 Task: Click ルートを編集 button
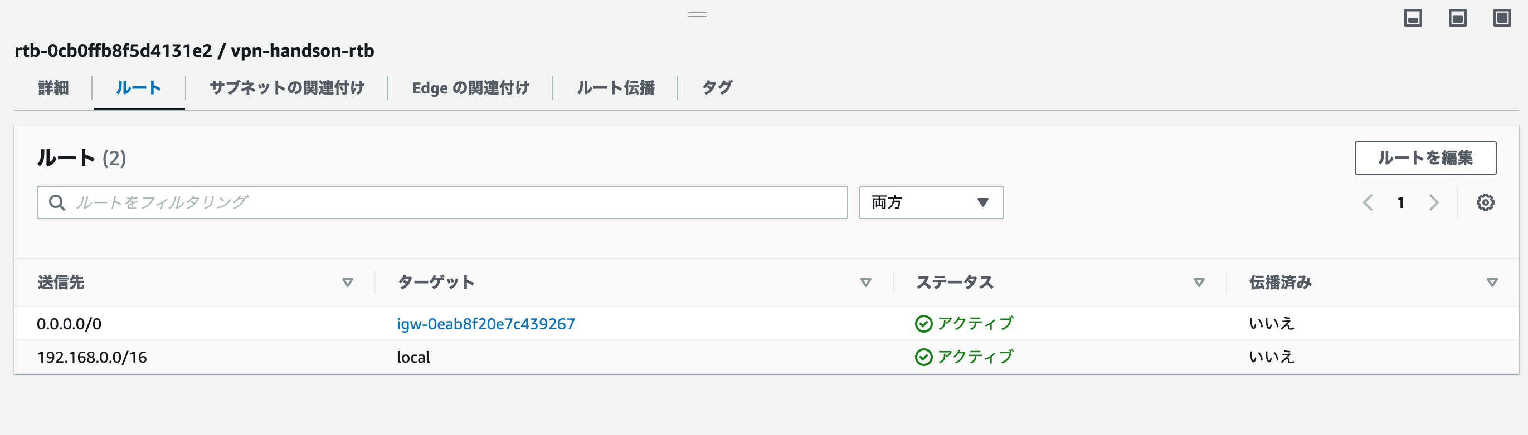pyautogui.click(x=1425, y=158)
